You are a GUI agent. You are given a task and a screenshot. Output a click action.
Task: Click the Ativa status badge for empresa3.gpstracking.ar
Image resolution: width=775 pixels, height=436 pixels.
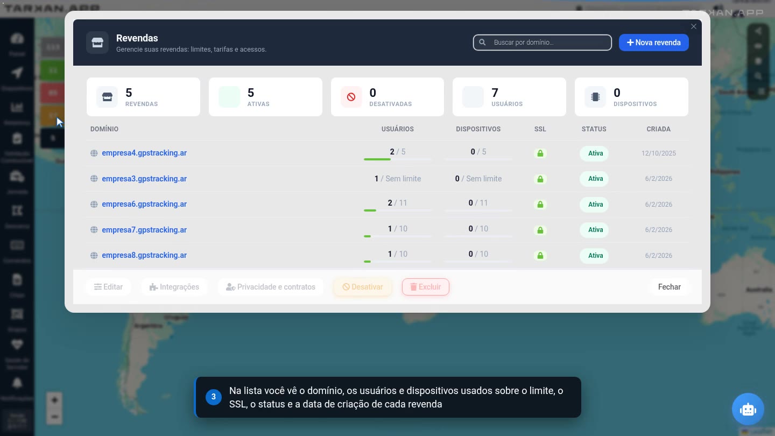pyautogui.click(x=594, y=179)
